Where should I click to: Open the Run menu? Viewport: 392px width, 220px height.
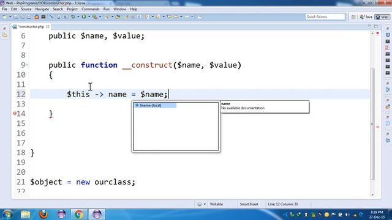[x=107, y=9]
